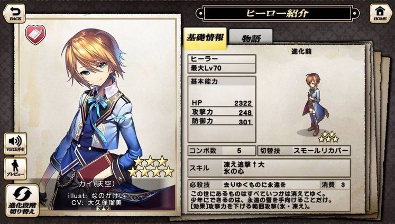
Task: Click the BACK arrow button
Action: (x=14, y=13)
